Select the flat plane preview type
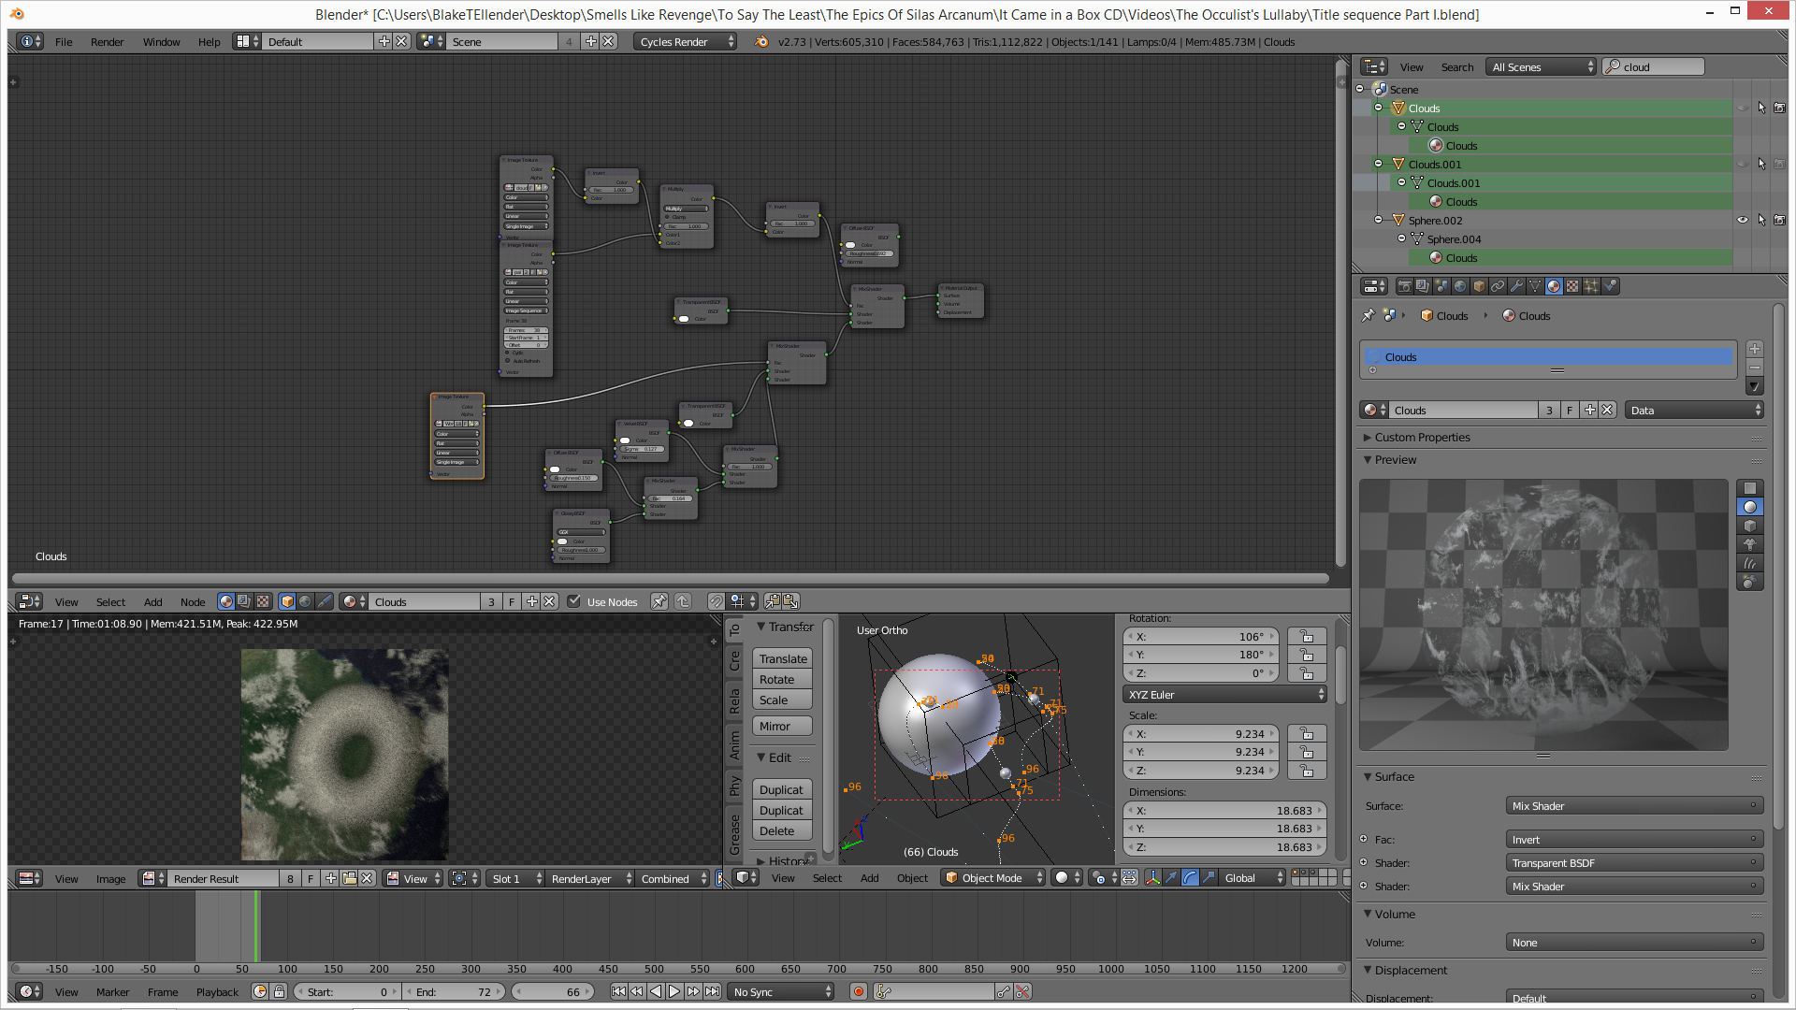 pyautogui.click(x=1750, y=488)
